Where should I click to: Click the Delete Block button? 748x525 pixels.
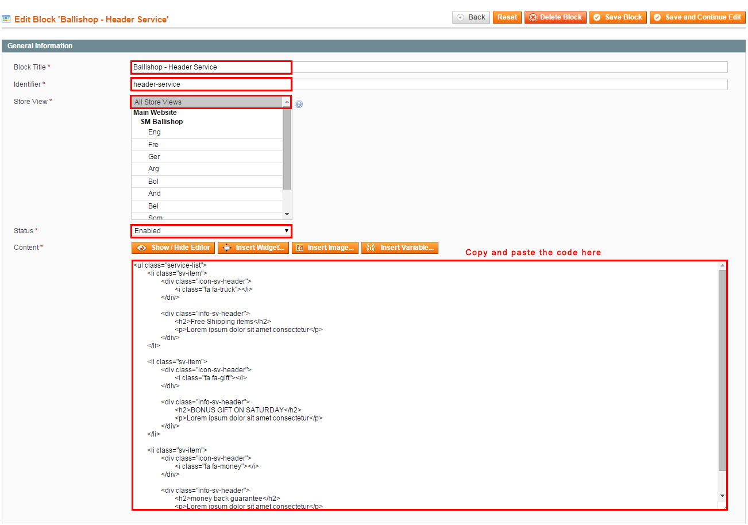point(556,17)
